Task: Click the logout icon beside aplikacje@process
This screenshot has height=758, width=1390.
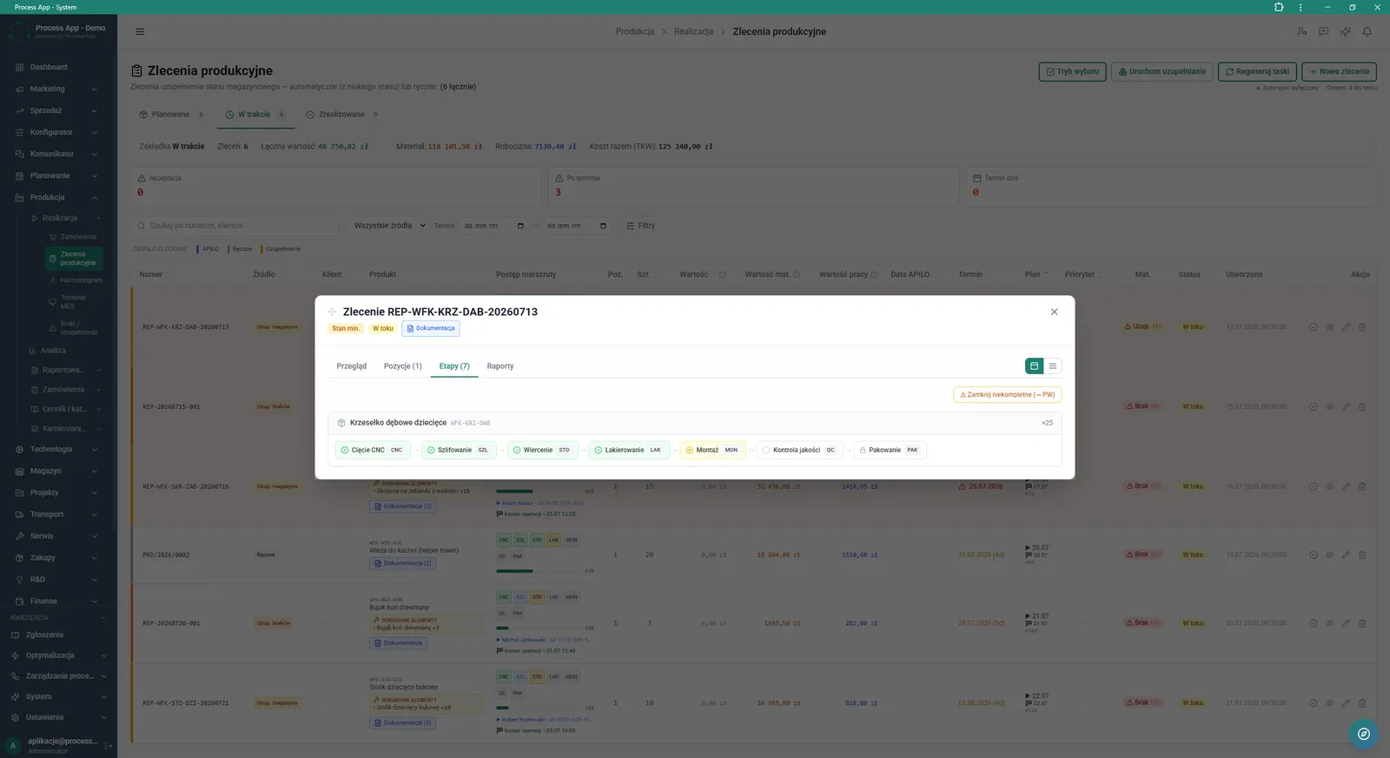Action: pos(109,746)
